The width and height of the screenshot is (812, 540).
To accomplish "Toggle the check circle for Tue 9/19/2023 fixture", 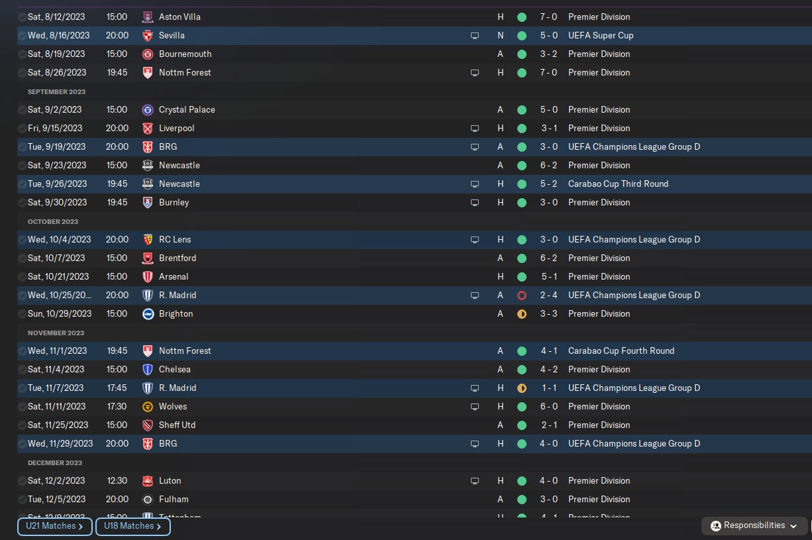I will (x=23, y=146).
